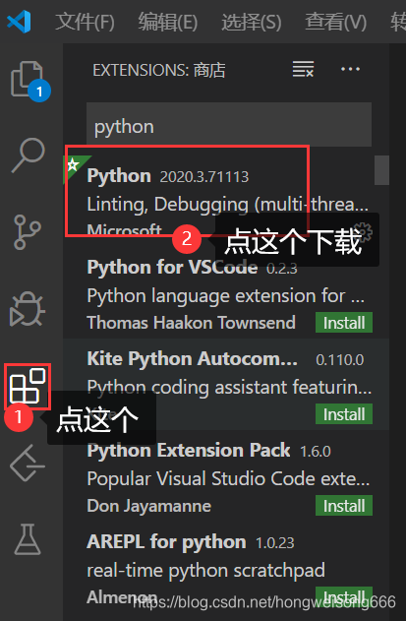406x621 pixels.
Task: Open the Extensions view icon
Action: pos(28,386)
